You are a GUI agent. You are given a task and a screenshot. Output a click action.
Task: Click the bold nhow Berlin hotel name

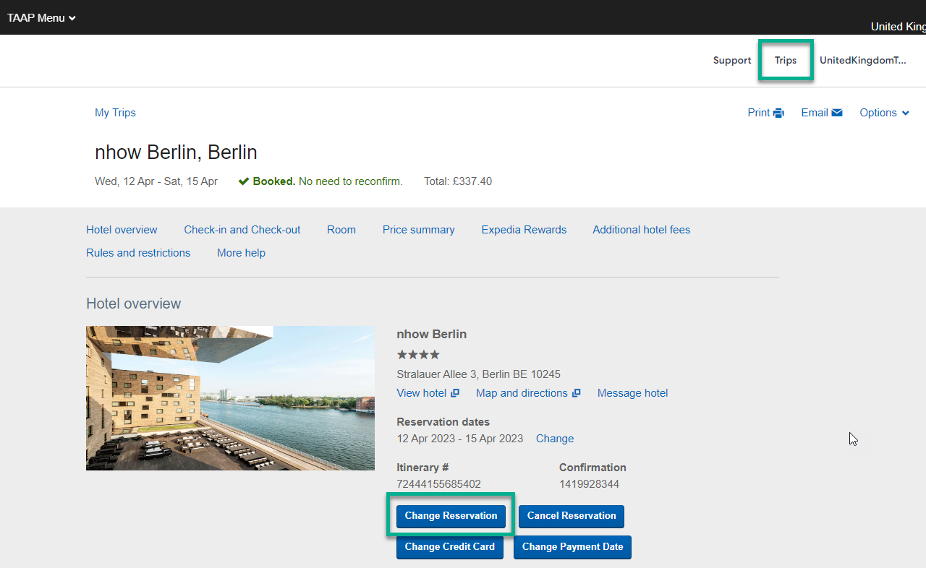(x=432, y=334)
